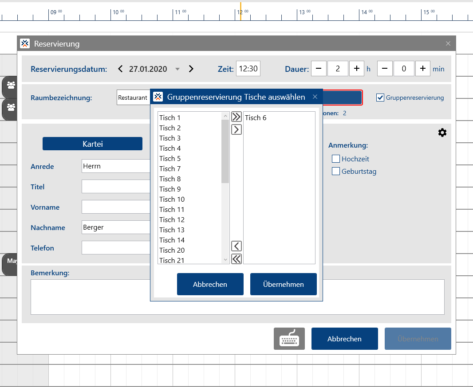The image size is (473, 387).
Task: Tick the Geburtstag checkbox
Action: pos(336,171)
